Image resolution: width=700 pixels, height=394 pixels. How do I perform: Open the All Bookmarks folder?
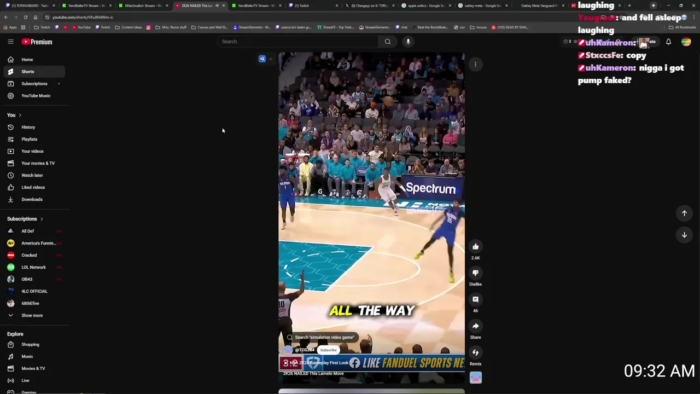pyautogui.click(x=682, y=27)
